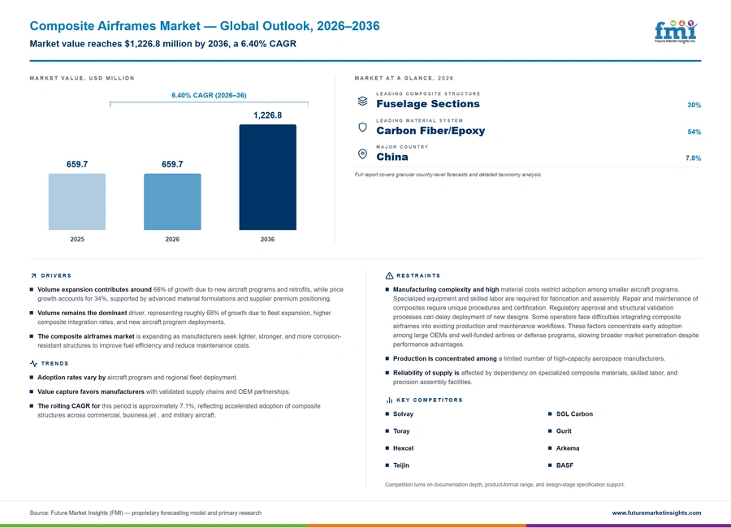Click the '1,226.8' bar value

267,115
